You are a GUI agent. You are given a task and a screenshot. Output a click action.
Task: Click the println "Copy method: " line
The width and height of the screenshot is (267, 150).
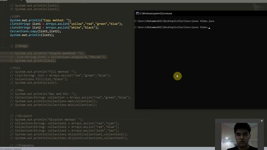click(41, 20)
